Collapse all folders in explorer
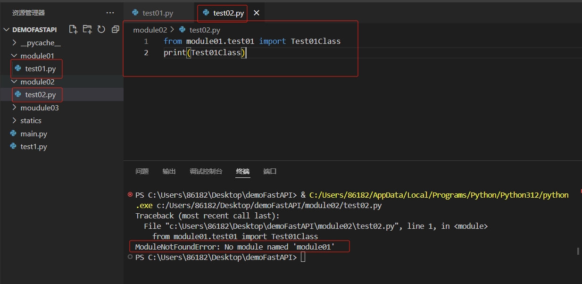Screen dimensions: 582x284 click(115, 29)
